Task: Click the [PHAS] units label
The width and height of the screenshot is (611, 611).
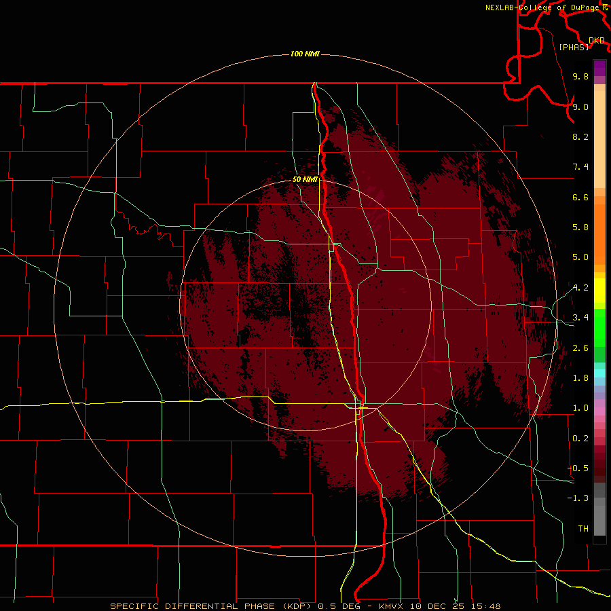Action: coord(574,47)
